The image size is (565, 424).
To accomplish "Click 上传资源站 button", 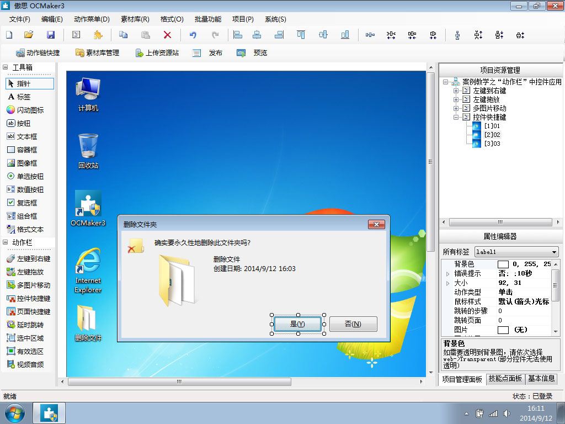I will (x=157, y=53).
